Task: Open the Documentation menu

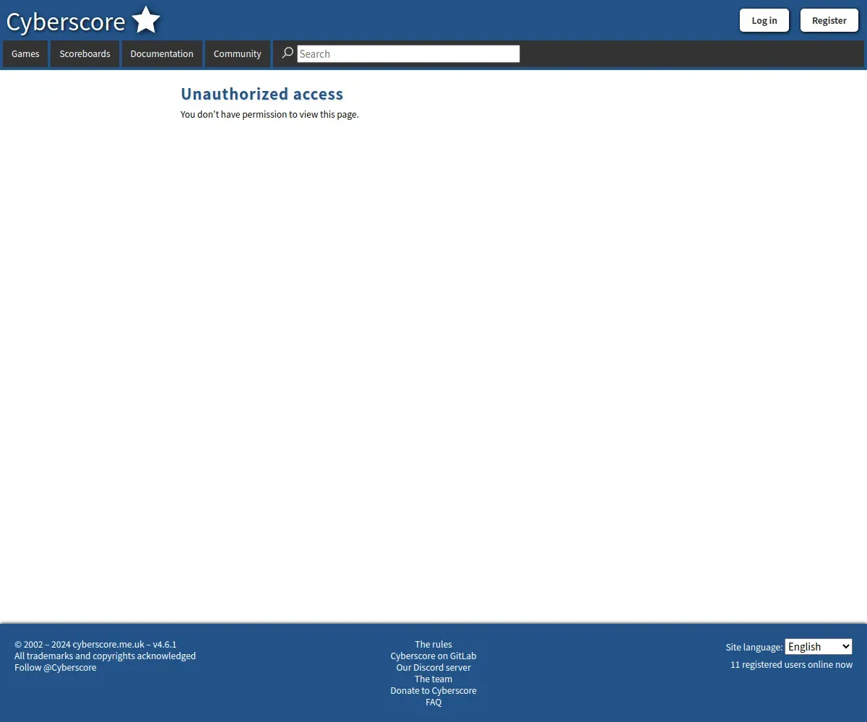Action: [162, 54]
